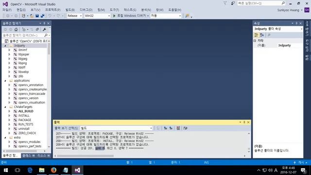Click the clock showing 2016-12-07
Screen dimensions: 311x175
(x=288, y=170)
